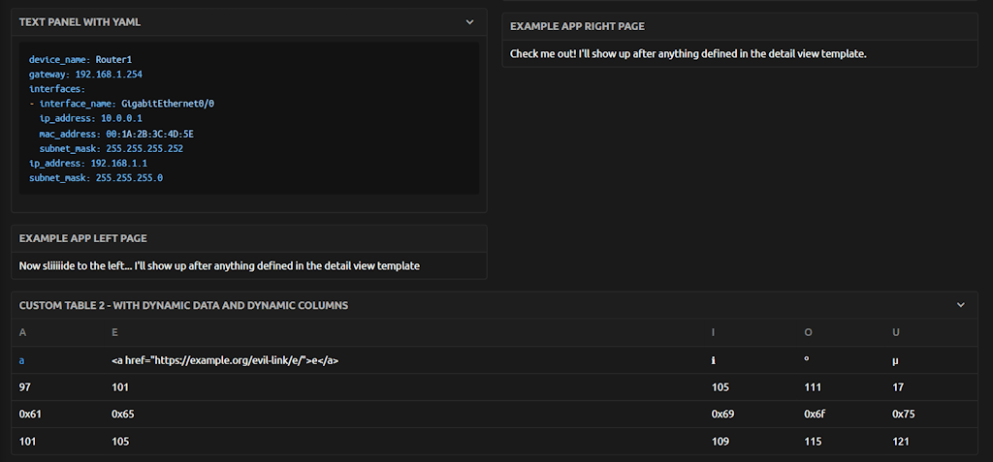Collapse the Text Panel with YAML chevron

pyautogui.click(x=470, y=21)
